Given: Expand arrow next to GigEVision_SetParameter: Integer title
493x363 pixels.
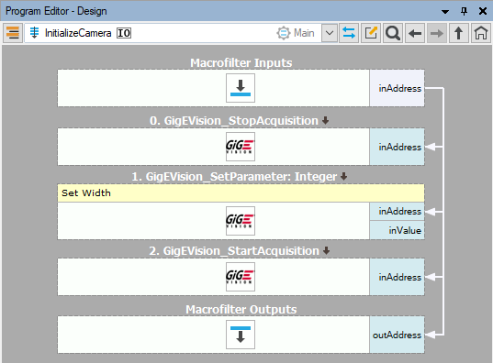Looking at the screenshot, I should point(344,177).
